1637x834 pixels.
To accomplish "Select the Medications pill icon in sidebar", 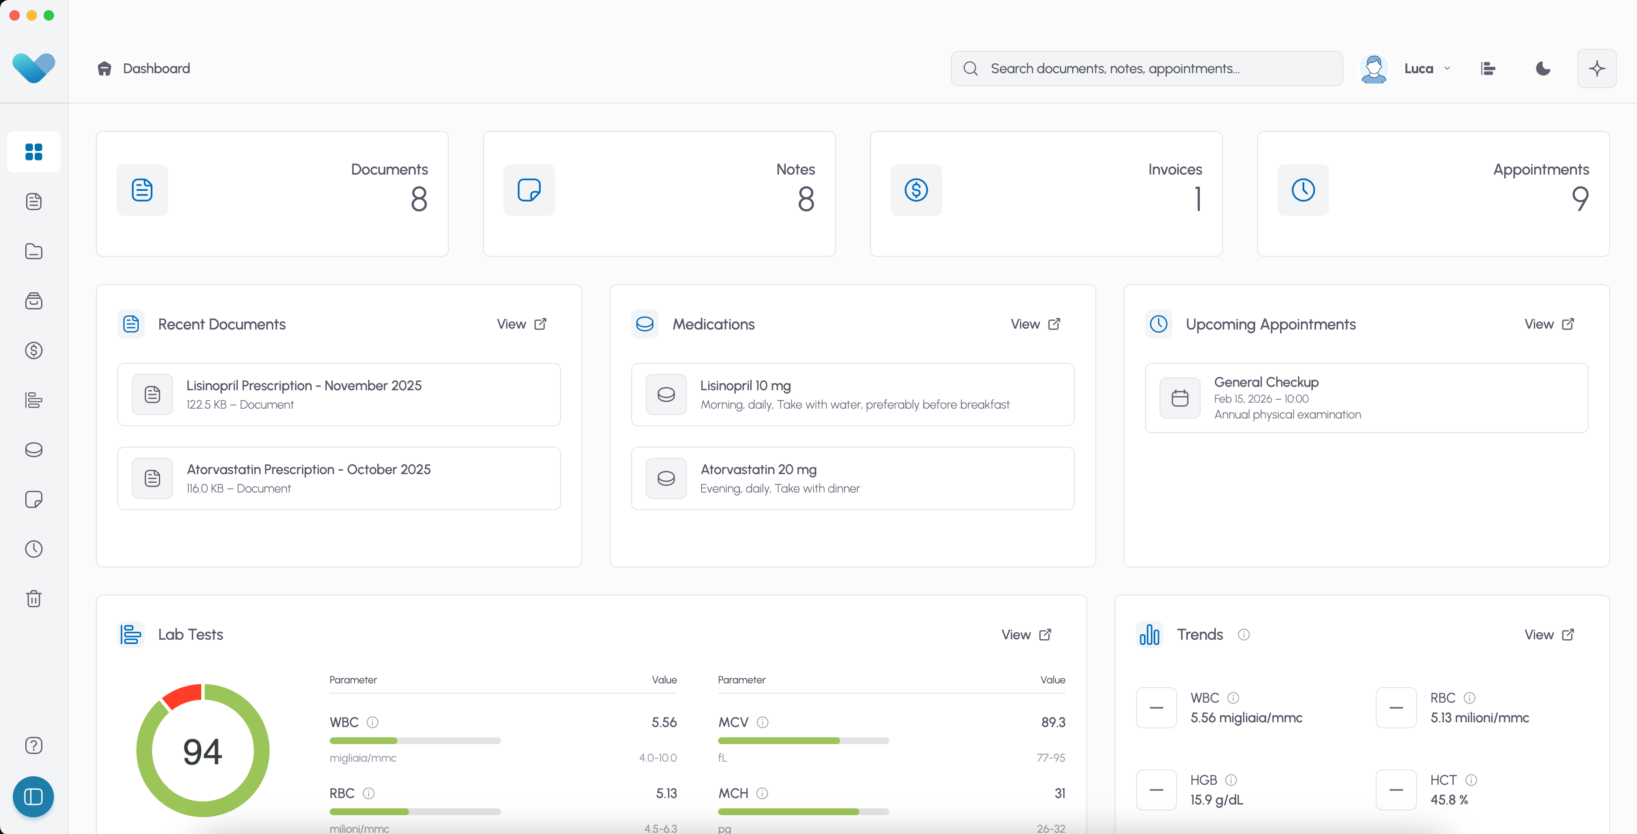I will [x=34, y=450].
